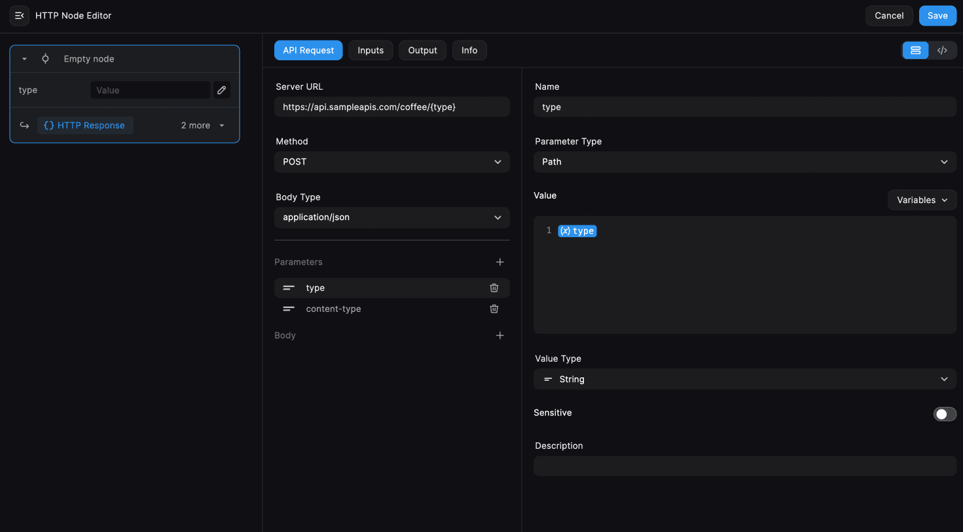
Task: Select the type variable chip in Value editor
Action: point(577,231)
